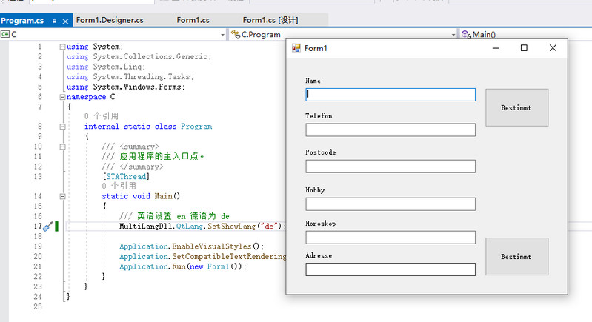Click 'System.Collections.Generic' on line 2
The height and width of the screenshot is (322, 592).
click(x=150, y=57)
